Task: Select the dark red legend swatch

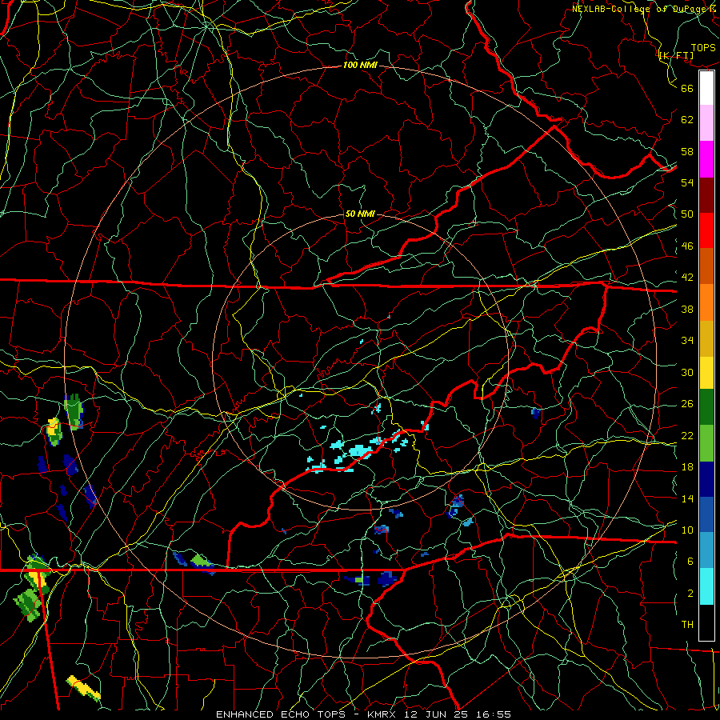Action: [706, 195]
